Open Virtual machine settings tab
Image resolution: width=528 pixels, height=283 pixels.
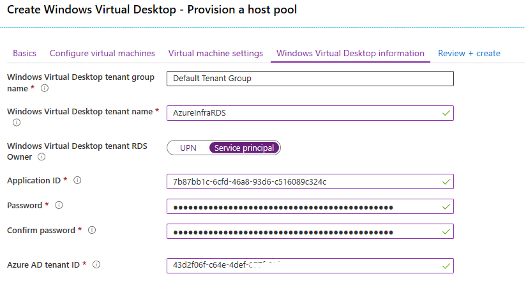[x=216, y=53]
